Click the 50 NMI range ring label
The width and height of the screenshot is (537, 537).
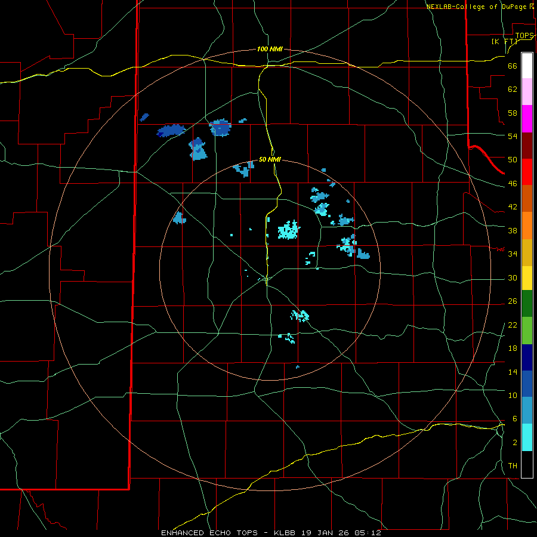click(270, 159)
